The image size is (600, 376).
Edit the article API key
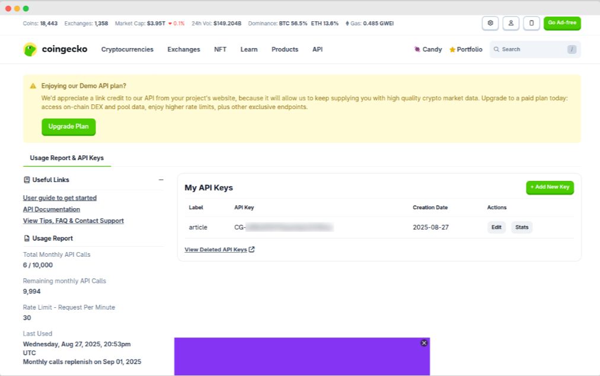click(496, 227)
